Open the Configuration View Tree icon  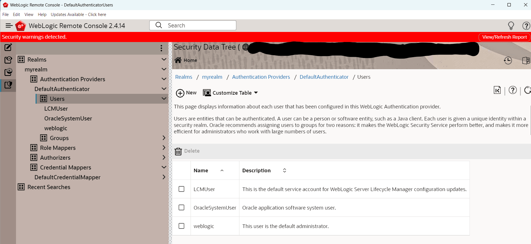pos(8,60)
